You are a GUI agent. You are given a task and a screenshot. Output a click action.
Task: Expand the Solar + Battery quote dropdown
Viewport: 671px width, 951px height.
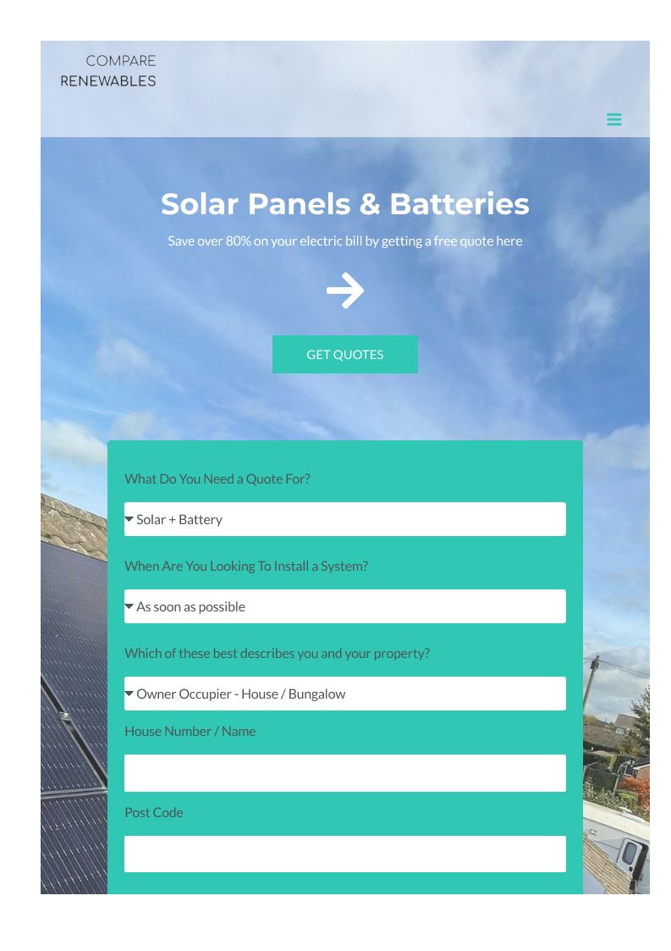(345, 519)
